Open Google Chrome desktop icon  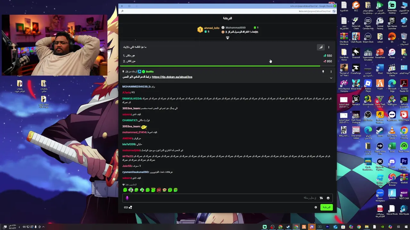[404, 133]
